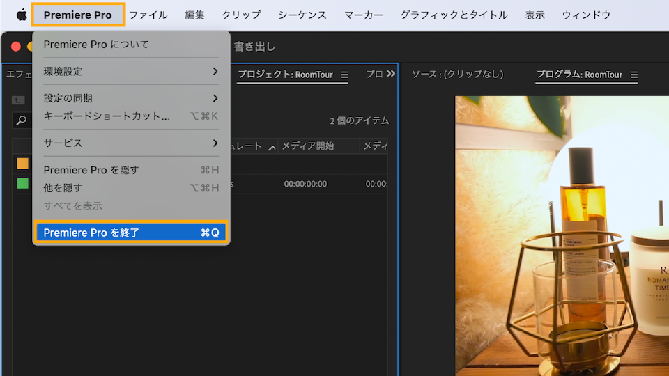Image resolution: width=669 pixels, height=376 pixels.
Task: Select the プログラム: RoomTour tab
Action: (x=579, y=75)
